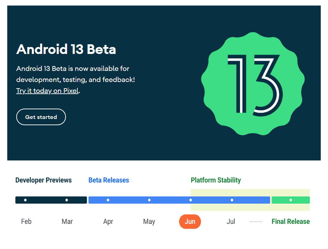The image size is (328, 249).
Task: Click the dot on the green Final Release bar
Action: click(x=291, y=200)
